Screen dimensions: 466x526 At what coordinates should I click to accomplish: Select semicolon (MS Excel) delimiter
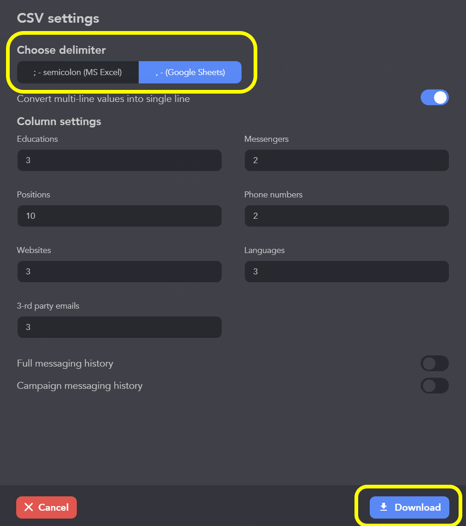pos(78,72)
